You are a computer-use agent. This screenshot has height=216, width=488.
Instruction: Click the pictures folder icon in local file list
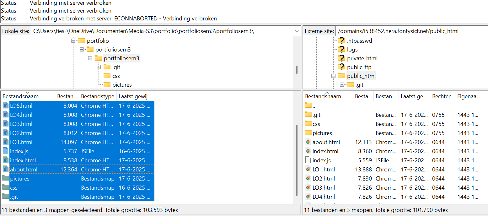pos(6,178)
